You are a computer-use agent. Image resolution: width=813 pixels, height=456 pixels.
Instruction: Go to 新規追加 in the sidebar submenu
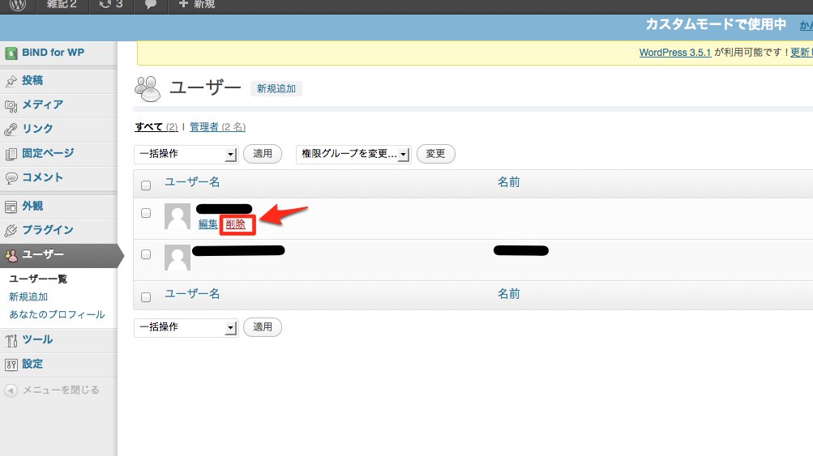pos(28,296)
